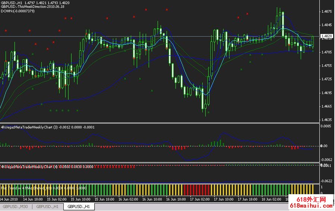Click the 17 Jun 02:00 time label
Image resolution: width=335 pixels, height=211 pixels.
[x=200, y=199]
